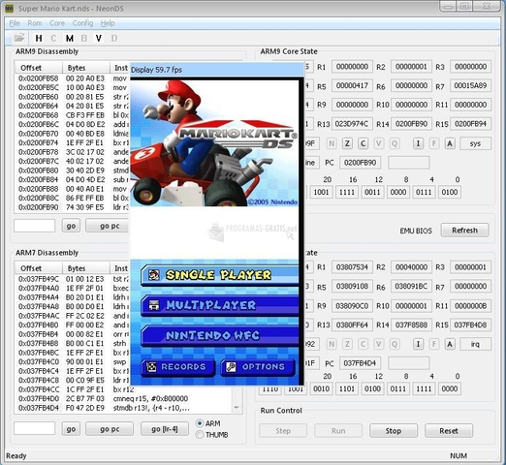Click ARM9 go pc button
This screenshot has height=465, width=506.
tap(108, 226)
